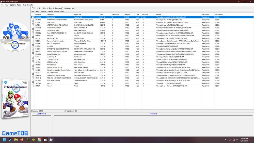254x143 pixels.
Task: Open the Tools menu in menu bar
Action: tap(19, 5)
